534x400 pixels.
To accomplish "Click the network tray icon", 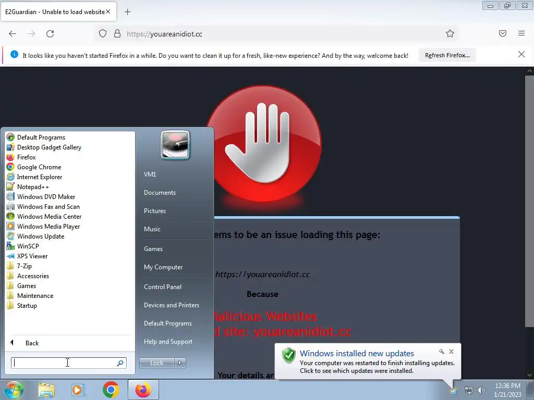I will [x=469, y=390].
